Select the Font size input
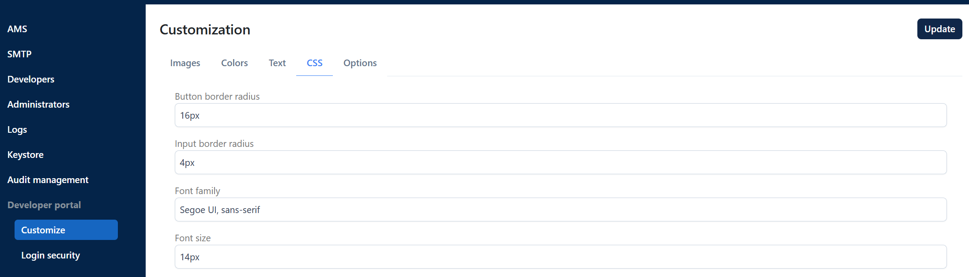This screenshot has height=277, width=969. click(x=561, y=257)
